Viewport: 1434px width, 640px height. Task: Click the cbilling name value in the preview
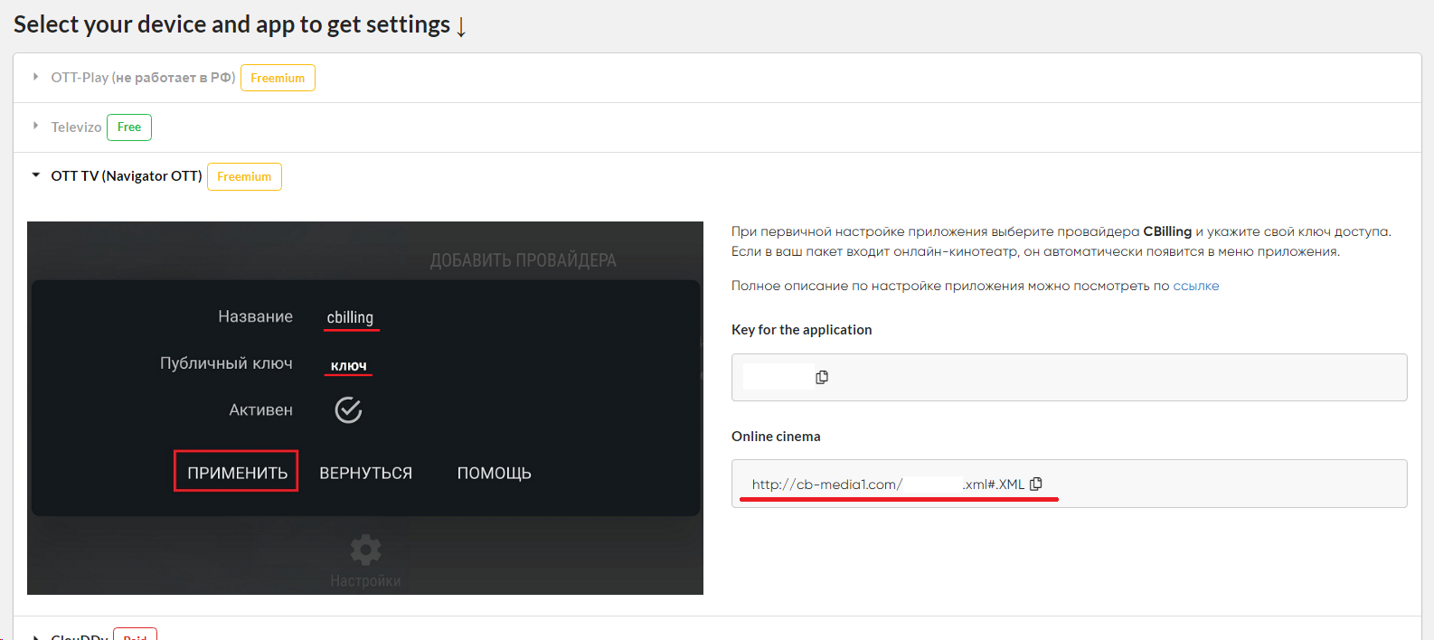(x=350, y=317)
